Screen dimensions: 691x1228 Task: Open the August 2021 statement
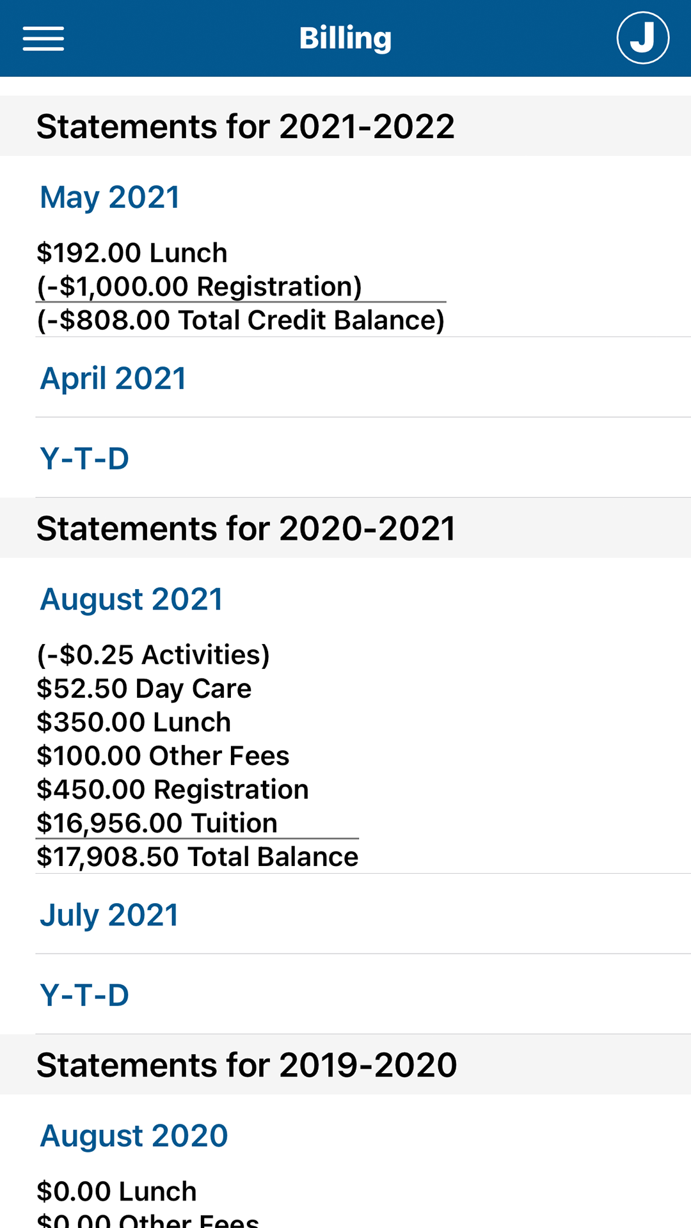[131, 599]
